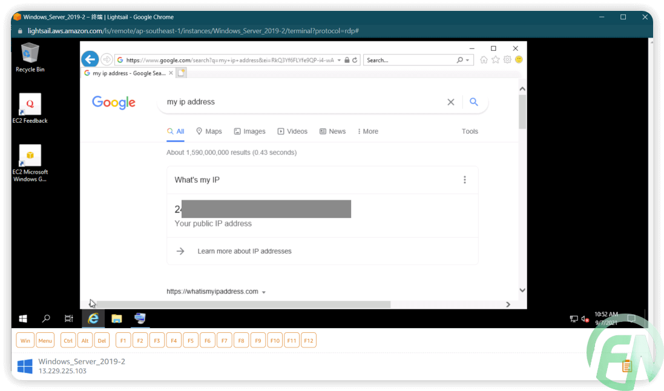The height and width of the screenshot is (391, 664).
Task: Open the Lightsail clipboard icon
Action: [626, 366]
